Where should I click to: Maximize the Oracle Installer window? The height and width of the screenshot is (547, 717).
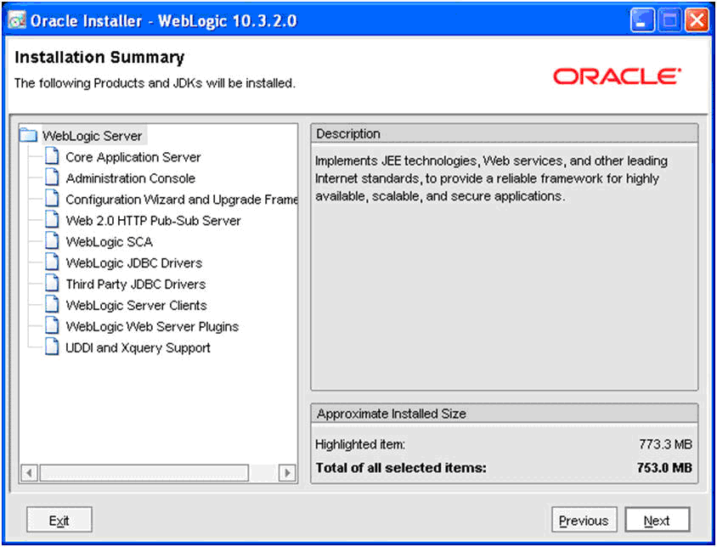pyautogui.click(x=669, y=20)
